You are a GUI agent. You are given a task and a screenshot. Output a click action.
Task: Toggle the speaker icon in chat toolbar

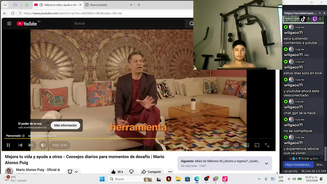pos(317,159)
